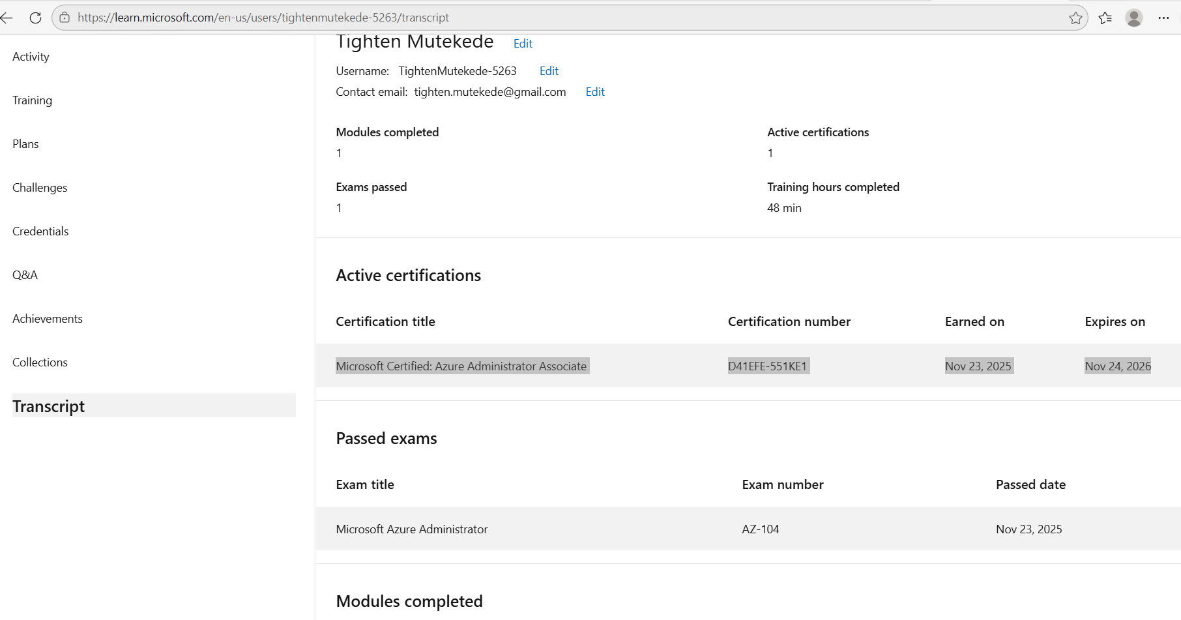Open the browser profile avatar
The width and height of the screenshot is (1181, 620).
click(x=1134, y=18)
